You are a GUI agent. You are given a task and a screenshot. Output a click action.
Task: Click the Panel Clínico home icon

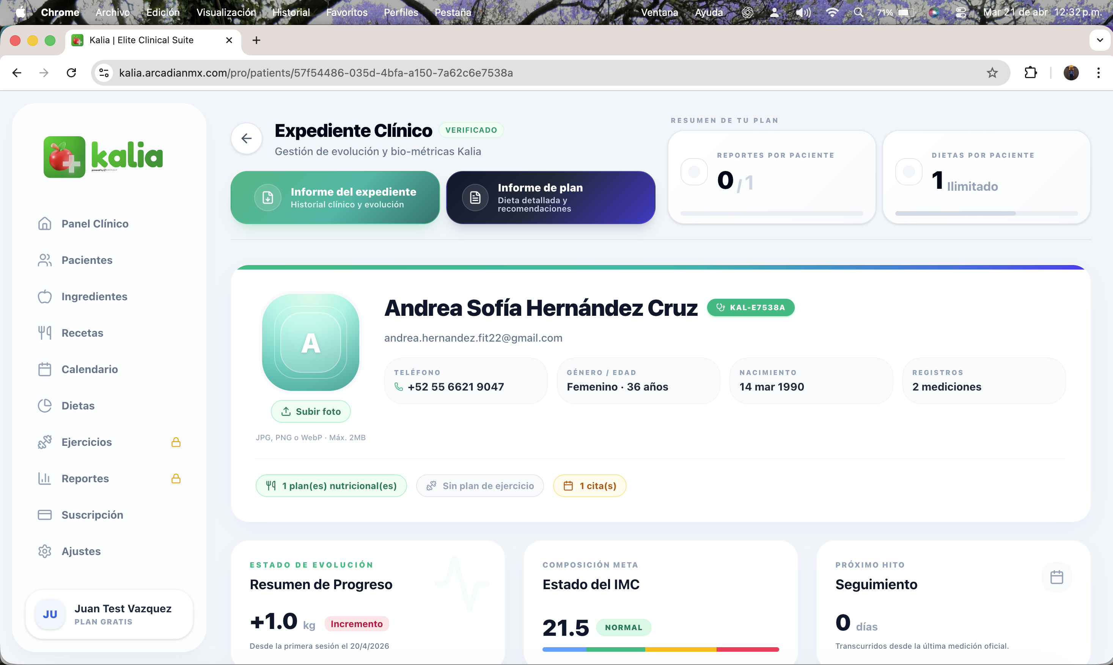pyautogui.click(x=44, y=224)
